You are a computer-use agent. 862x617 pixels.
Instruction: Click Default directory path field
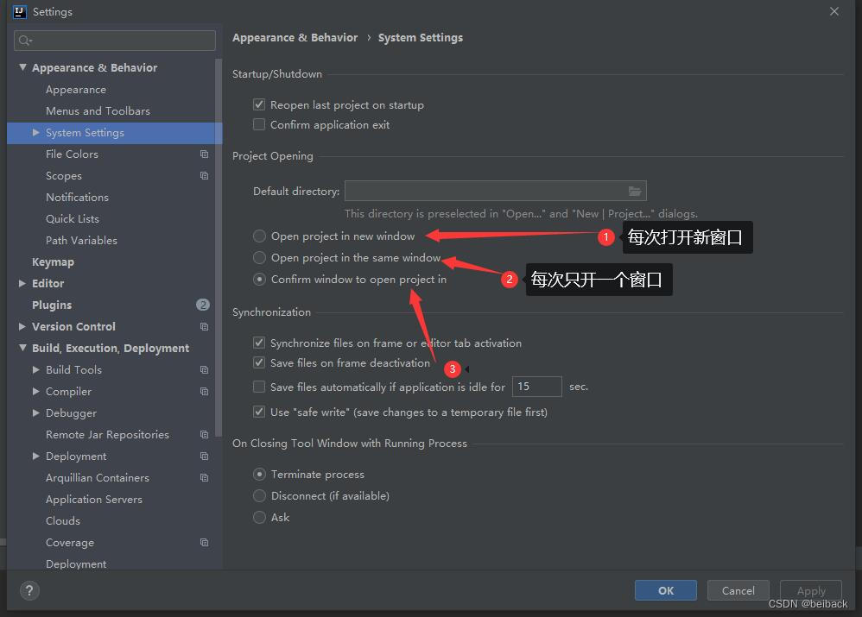point(495,192)
